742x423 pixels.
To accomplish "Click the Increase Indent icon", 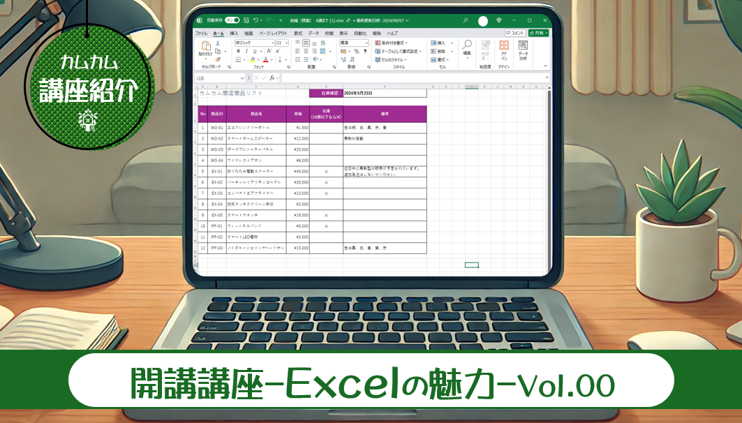I will [306, 59].
